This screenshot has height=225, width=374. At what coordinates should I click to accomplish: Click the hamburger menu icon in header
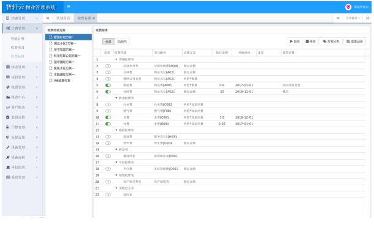pos(68,7)
